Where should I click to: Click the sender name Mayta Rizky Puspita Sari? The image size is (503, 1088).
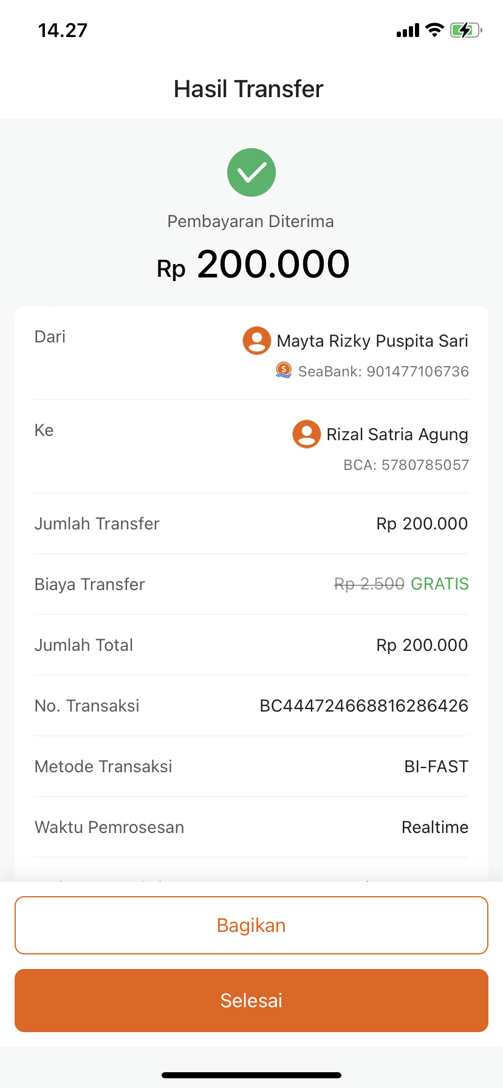372,341
